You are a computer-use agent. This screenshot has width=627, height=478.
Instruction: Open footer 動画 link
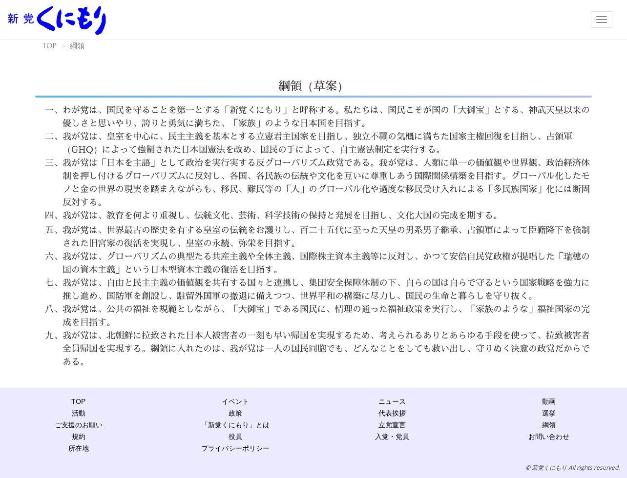[548, 401]
